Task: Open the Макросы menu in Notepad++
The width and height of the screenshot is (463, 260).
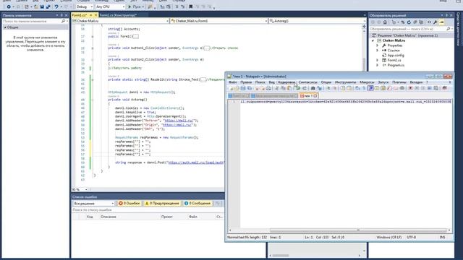Action: pyautogui.click(x=367, y=82)
